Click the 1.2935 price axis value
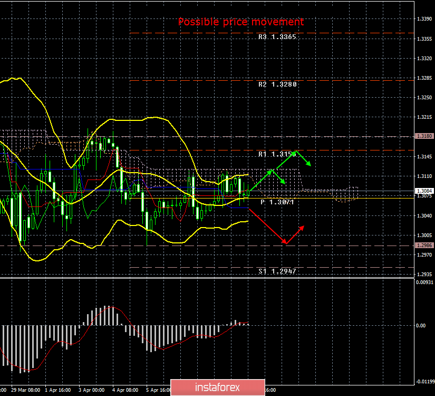 pyautogui.click(x=424, y=275)
